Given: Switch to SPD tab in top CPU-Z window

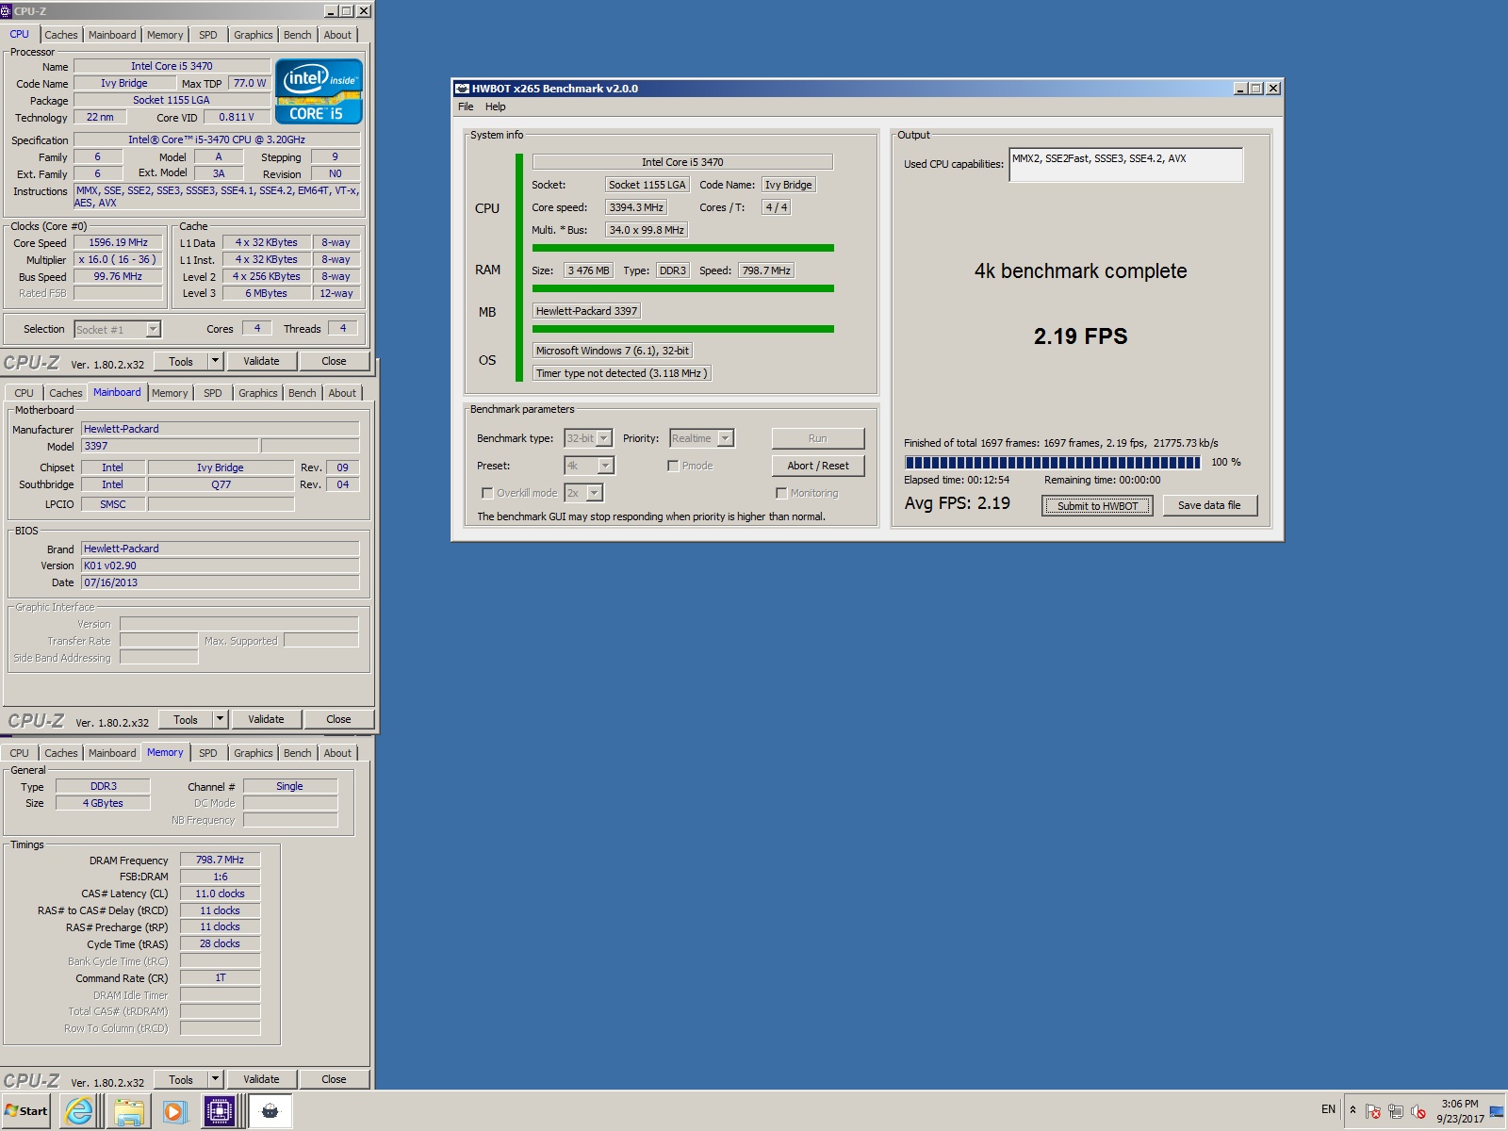Looking at the screenshot, I should (x=208, y=35).
